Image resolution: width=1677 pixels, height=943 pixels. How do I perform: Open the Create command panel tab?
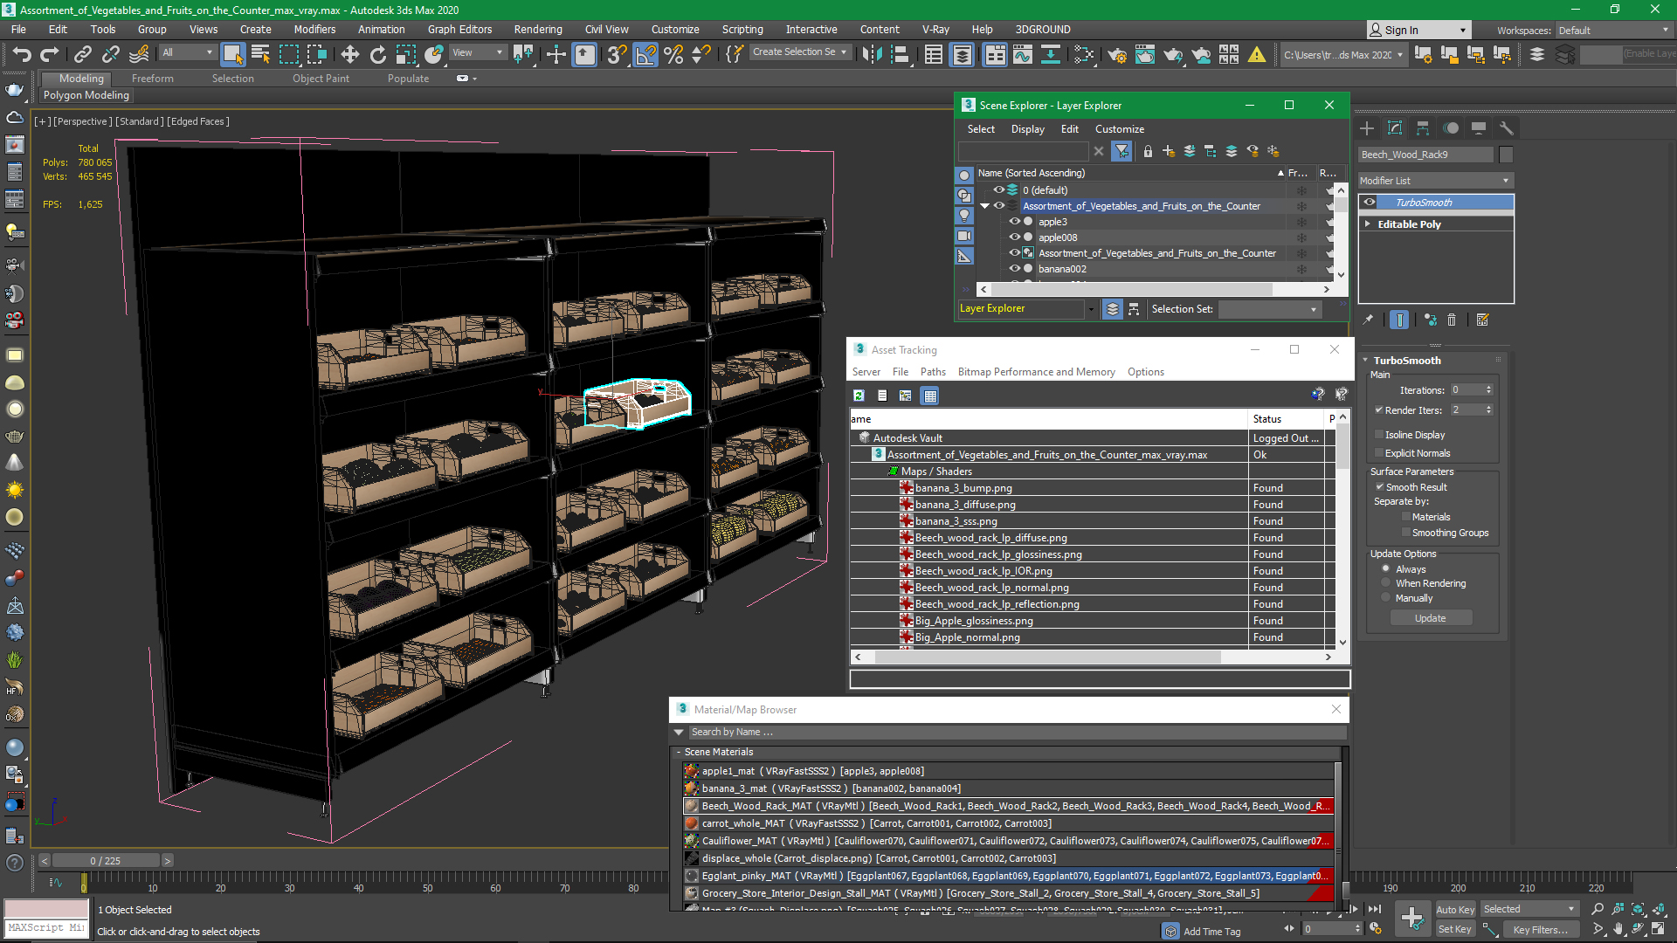tap(1367, 128)
